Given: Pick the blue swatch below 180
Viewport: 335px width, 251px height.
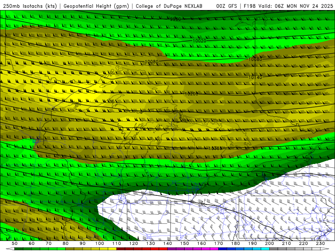Looking at the screenshot, I should point(231,249).
